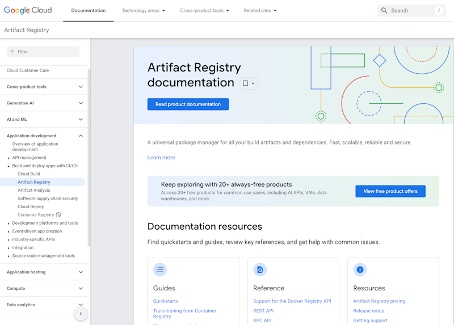The height and width of the screenshot is (325, 454).
Task: Open the Getting support link
Action: 371,320
